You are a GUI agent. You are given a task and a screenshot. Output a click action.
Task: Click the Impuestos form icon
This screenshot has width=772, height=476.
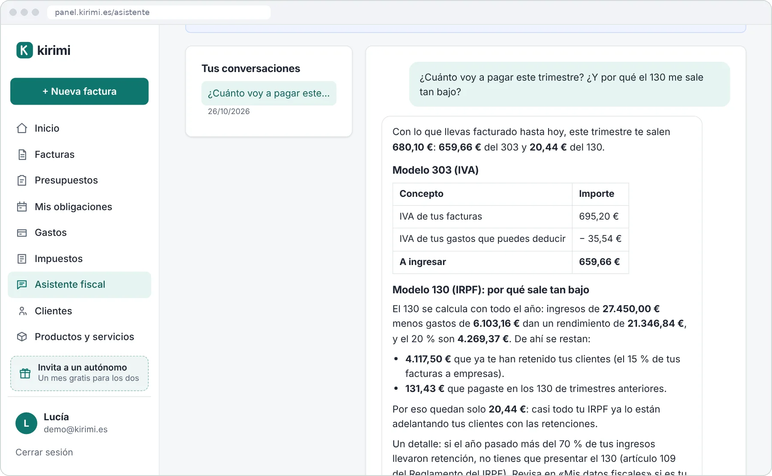[x=22, y=259]
